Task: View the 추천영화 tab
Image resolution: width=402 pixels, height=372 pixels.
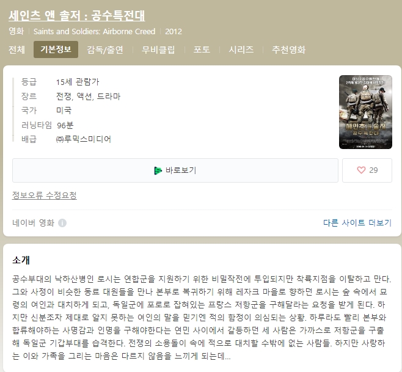Action: point(288,49)
